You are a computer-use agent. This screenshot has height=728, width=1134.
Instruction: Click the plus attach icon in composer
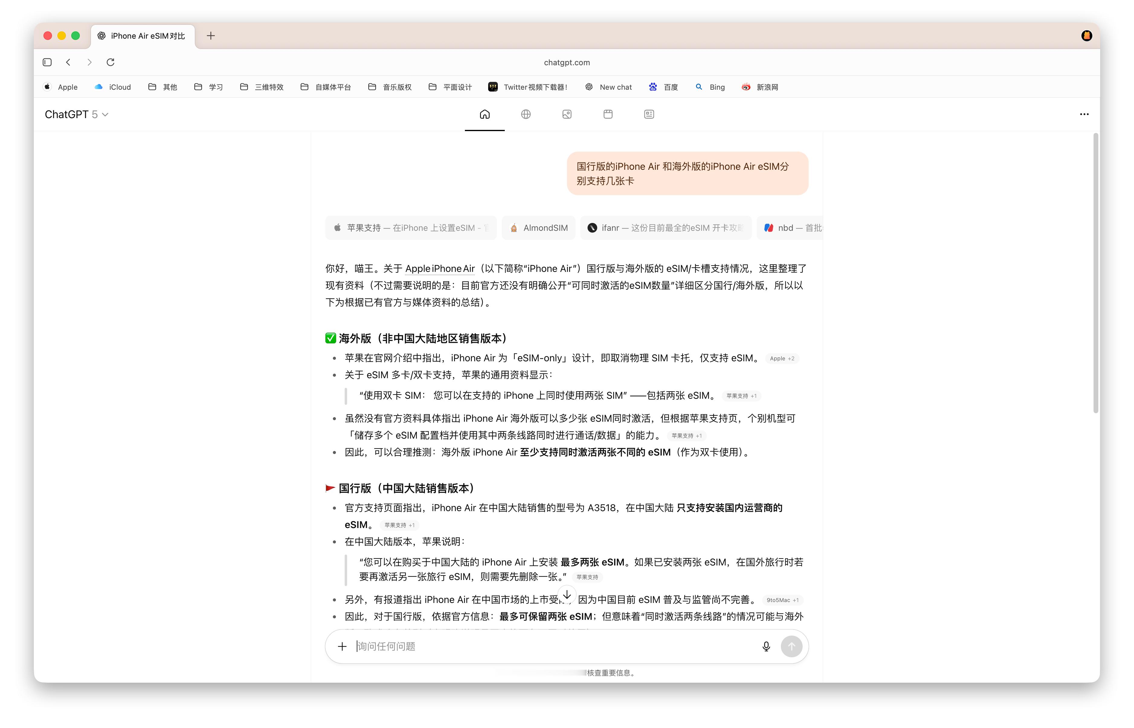(342, 646)
